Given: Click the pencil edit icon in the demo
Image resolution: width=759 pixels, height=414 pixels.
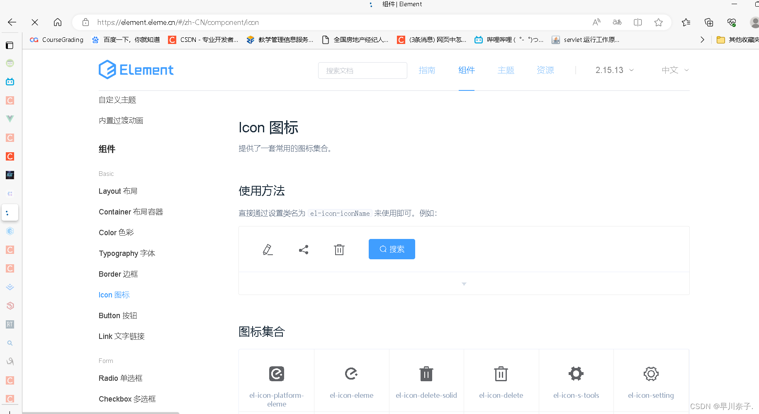Looking at the screenshot, I should tap(268, 249).
